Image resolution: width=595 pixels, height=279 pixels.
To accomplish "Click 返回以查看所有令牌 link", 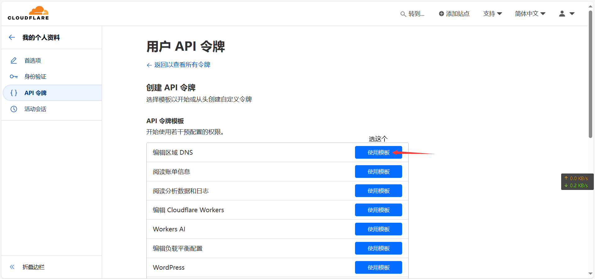I will coord(182,65).
